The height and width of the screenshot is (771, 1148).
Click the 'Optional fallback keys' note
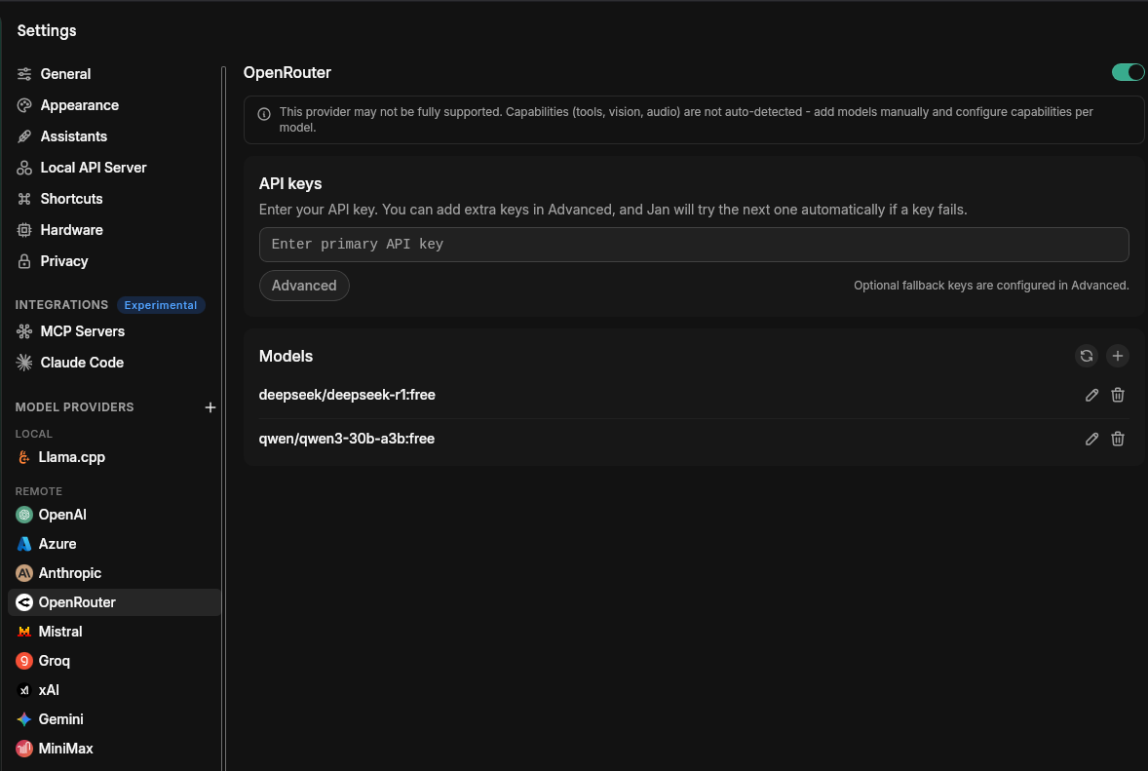tap(991, 286)
